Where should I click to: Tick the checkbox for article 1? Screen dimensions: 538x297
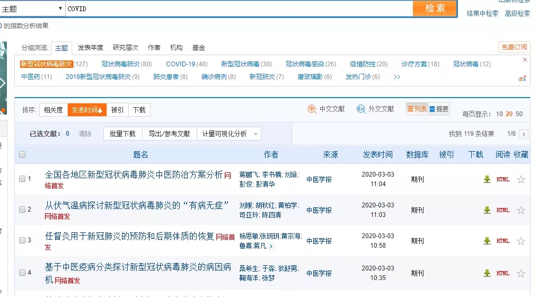(x=22, y=179)
